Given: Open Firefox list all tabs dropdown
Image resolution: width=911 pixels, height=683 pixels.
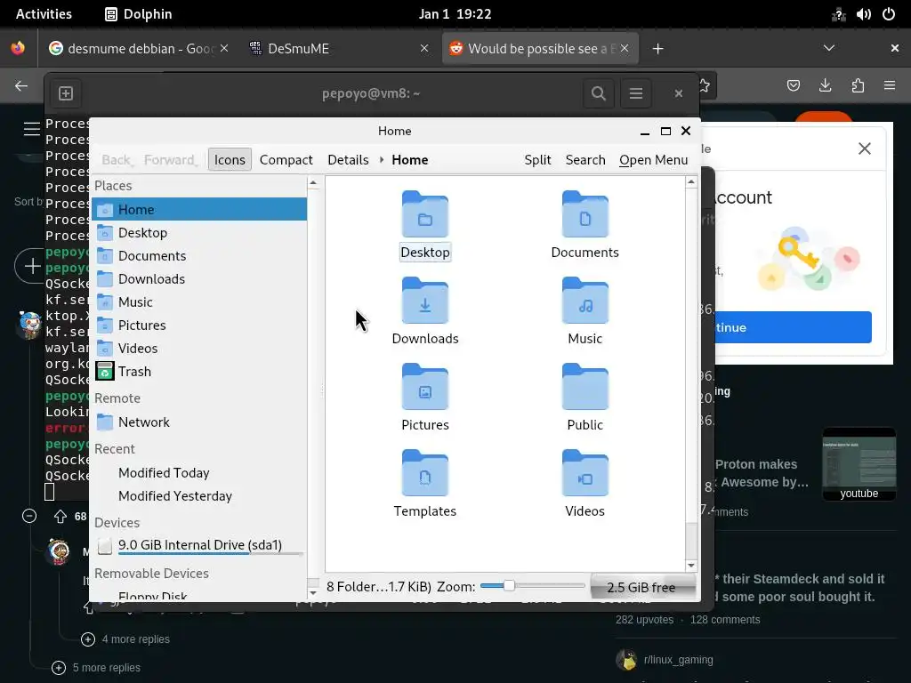Looking at the screenshot, I should pyautogui.click(x=829, y=48).
